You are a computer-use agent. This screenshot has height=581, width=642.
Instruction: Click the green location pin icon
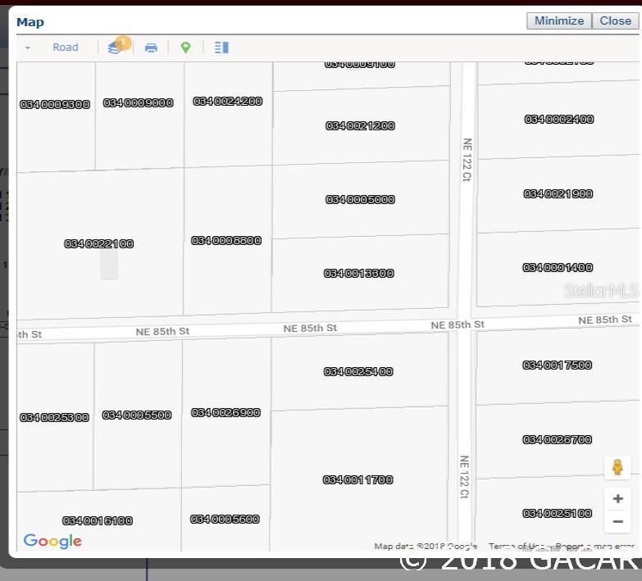185,48
